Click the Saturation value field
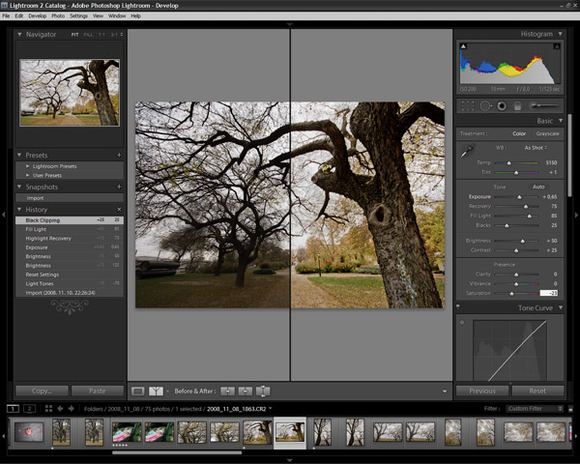This screenshot has height=464, width=580. click(x=548, y=293)
